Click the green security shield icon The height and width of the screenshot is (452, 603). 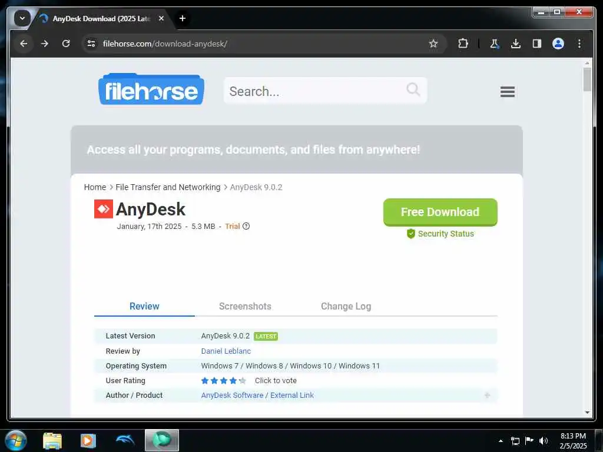click(x=410, y=234)
